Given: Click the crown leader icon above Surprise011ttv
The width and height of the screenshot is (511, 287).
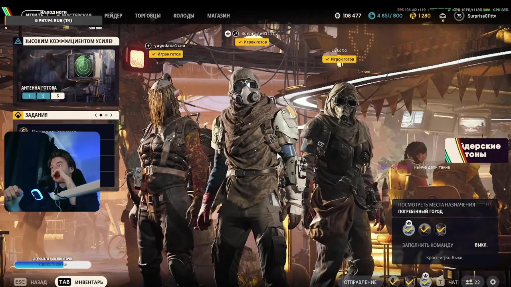Looking at the screenshot, I should point(228,34).
